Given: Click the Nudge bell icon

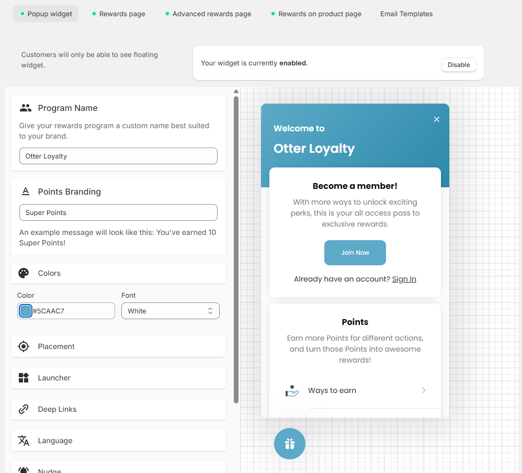Looking at the screenshot, I should (x=24, y=470).
